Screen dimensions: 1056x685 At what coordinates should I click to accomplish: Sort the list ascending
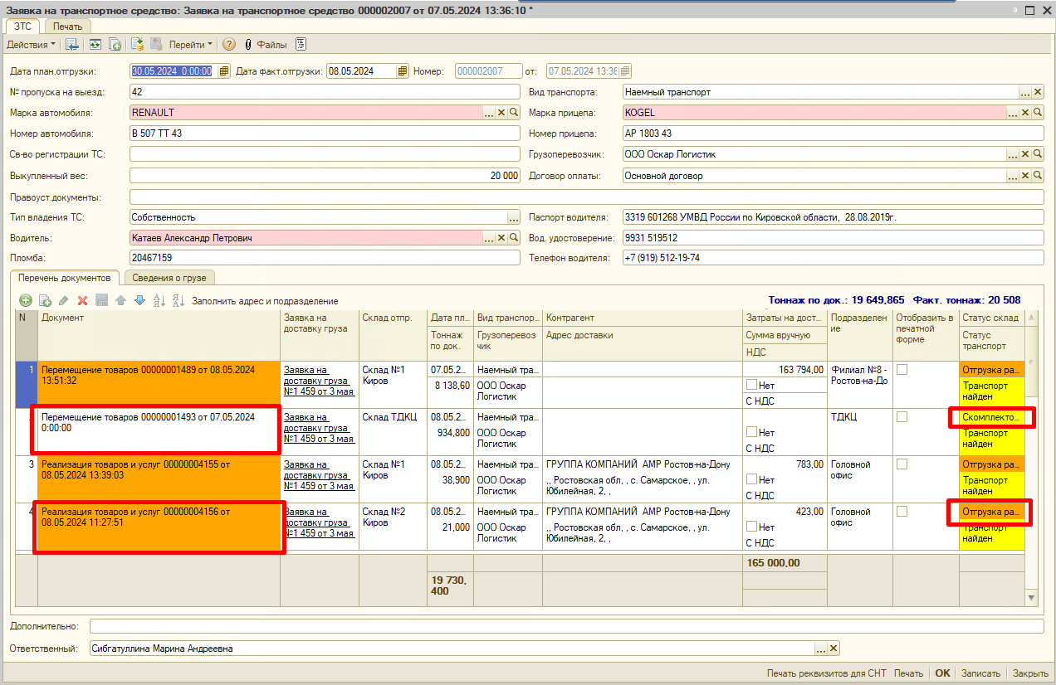tap(159, 301)
